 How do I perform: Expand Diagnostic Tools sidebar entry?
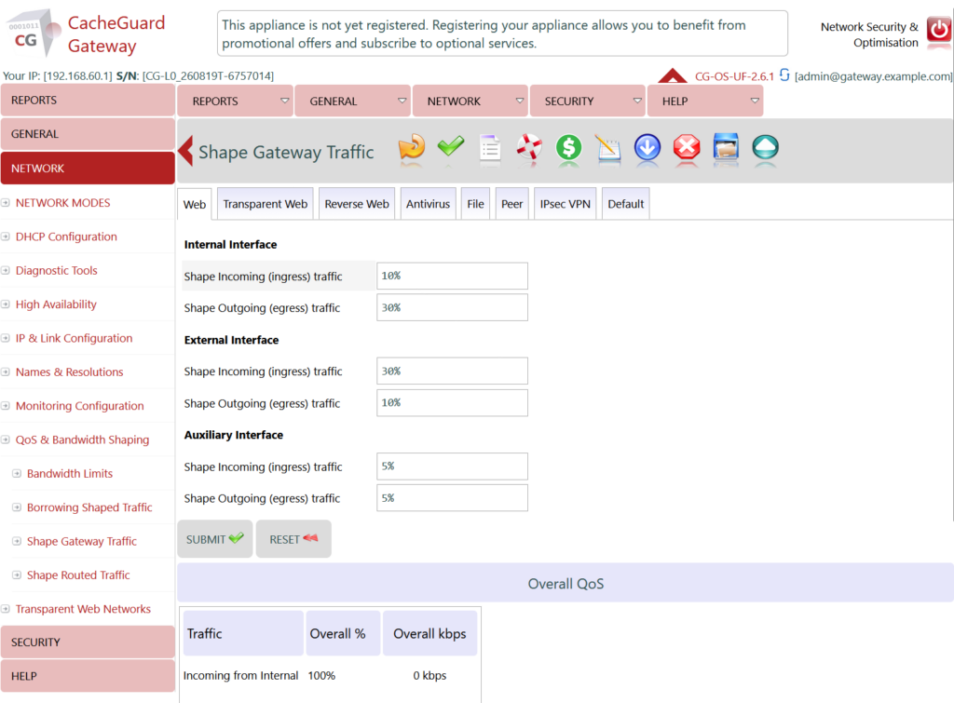click(6, 271)
